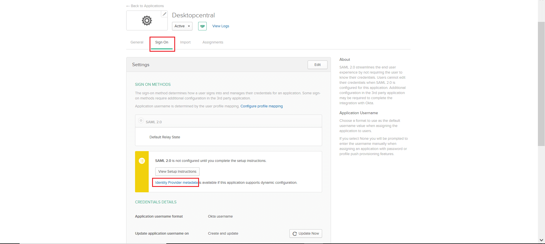Click the Desktopcentral application title

click(x=193, y=15)
